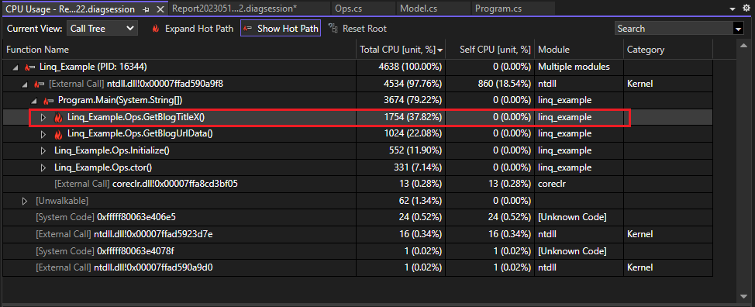Click the 1024 (22.08%) Total CPU cell
The width and height of the screenshot is (755, 307).
401,134
